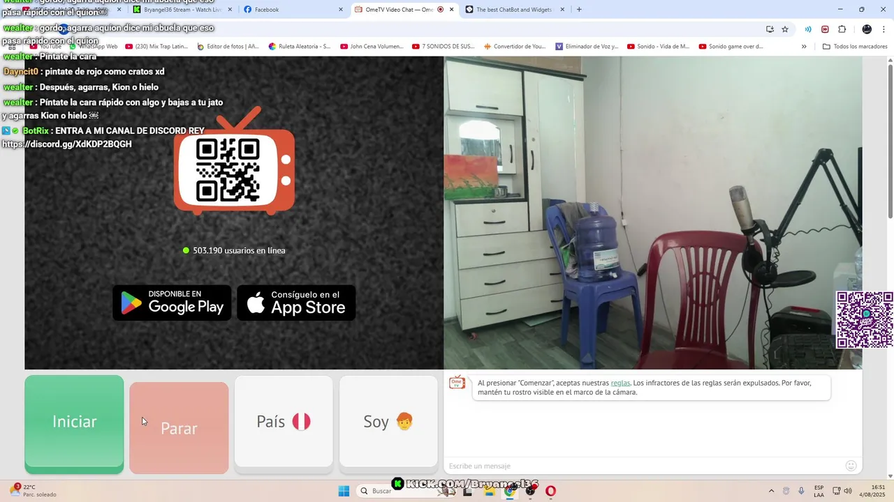Open the Soy gender selector

[x=388, y=421]
